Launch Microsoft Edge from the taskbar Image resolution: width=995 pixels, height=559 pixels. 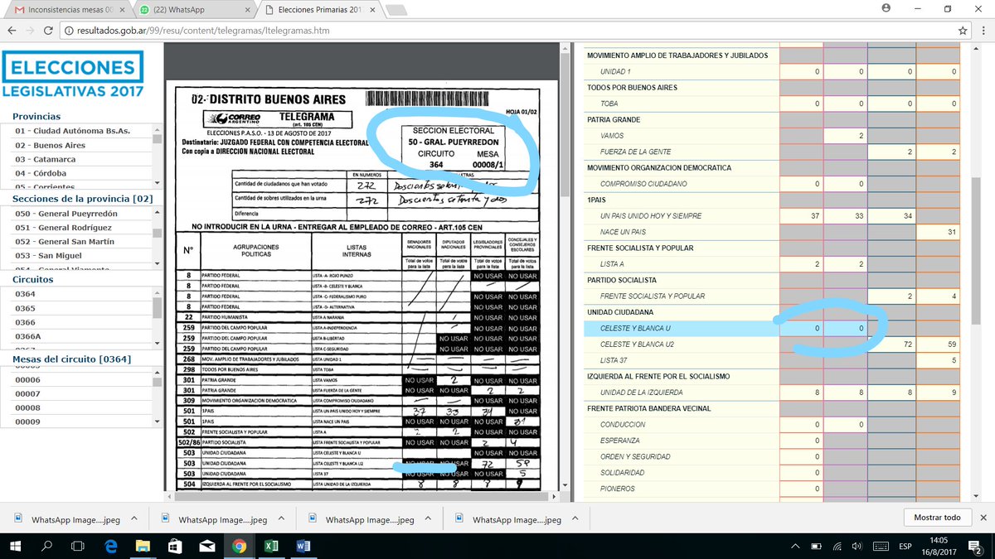click(110, 546)
